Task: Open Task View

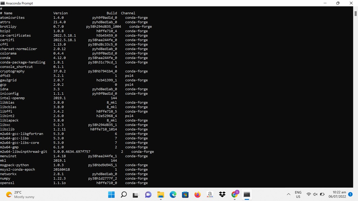Action: [x=135, y=195]
